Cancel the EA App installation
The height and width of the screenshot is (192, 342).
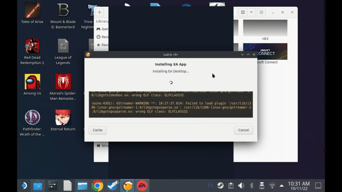(243, 130)
